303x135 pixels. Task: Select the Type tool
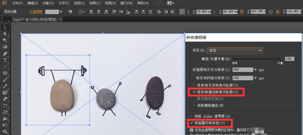pos(5,60)
